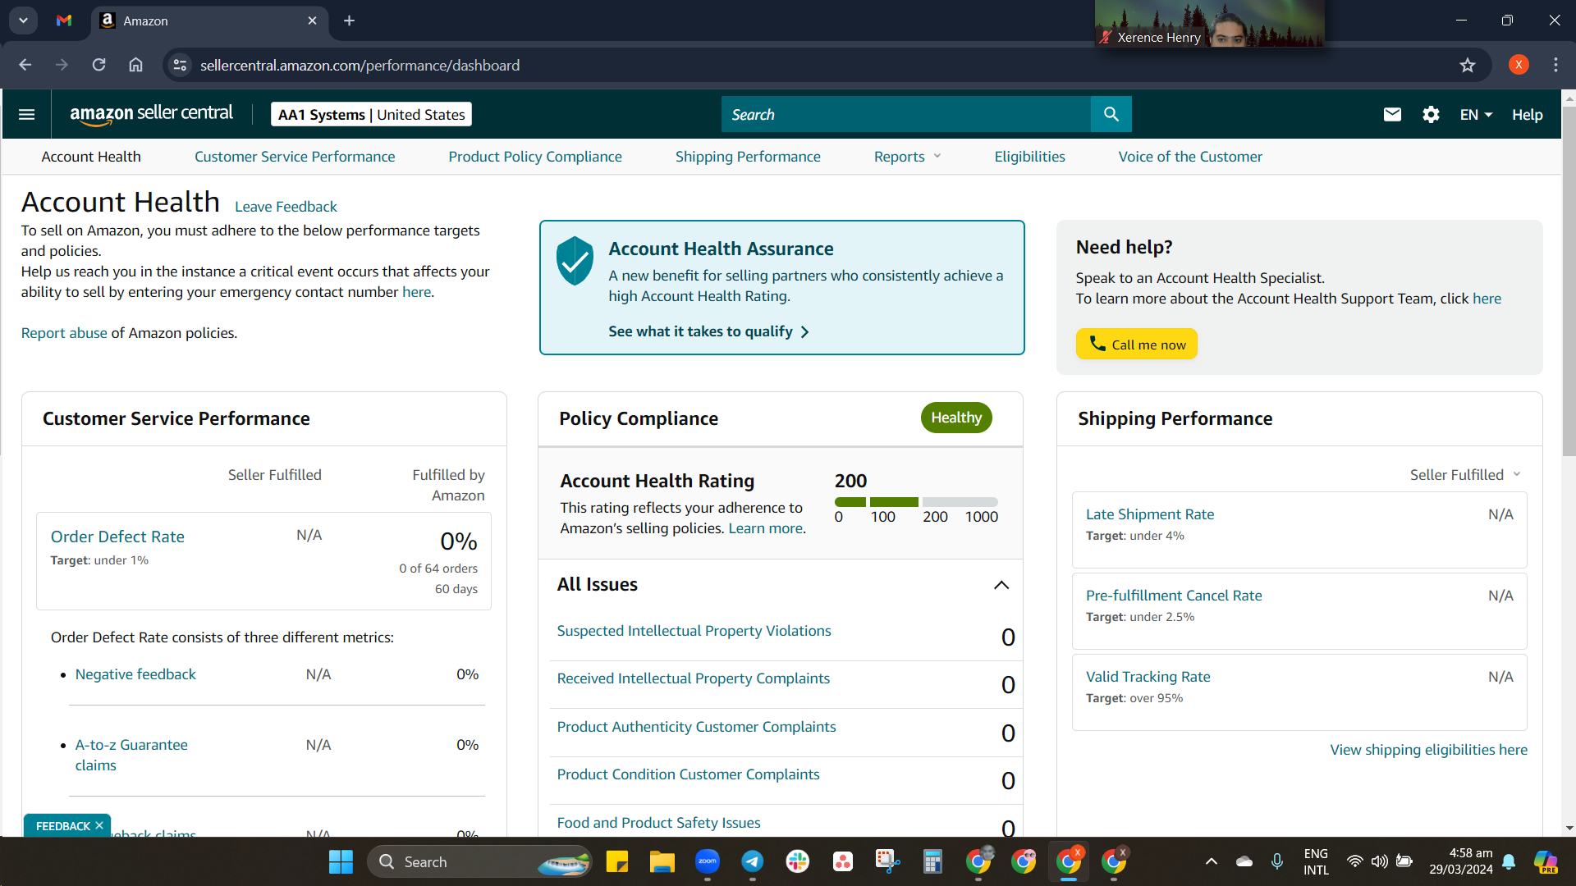Click the page vertical scrollbar
Screen dimensions: 1576x886
coord(1569,281)
